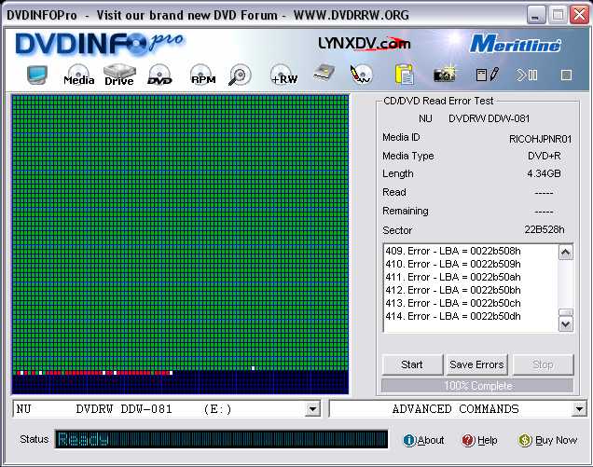Click the Length value 4.34GB
This screenshot has height=467, width=593.
544,173
